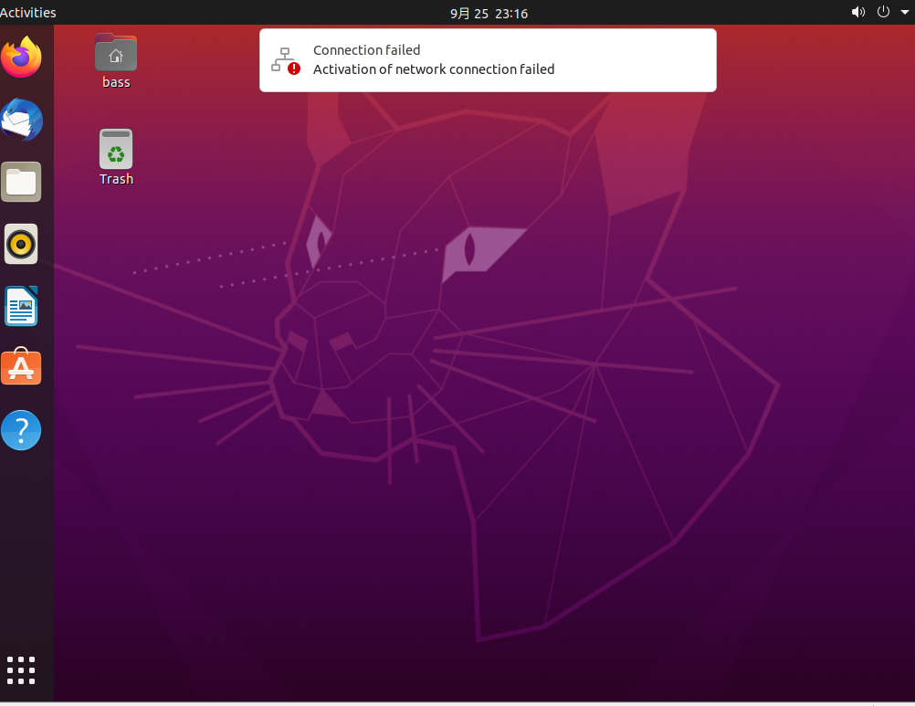Click the "Connection failed" notification title
The image size is (915, 706).
(x=366, y=50)
